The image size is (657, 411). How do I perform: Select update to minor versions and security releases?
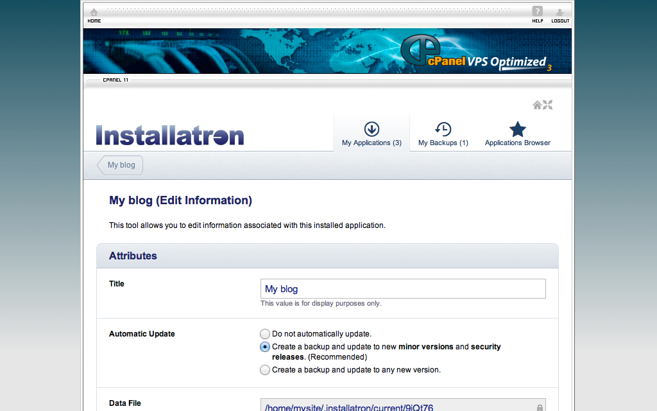(x=265, y=347)
